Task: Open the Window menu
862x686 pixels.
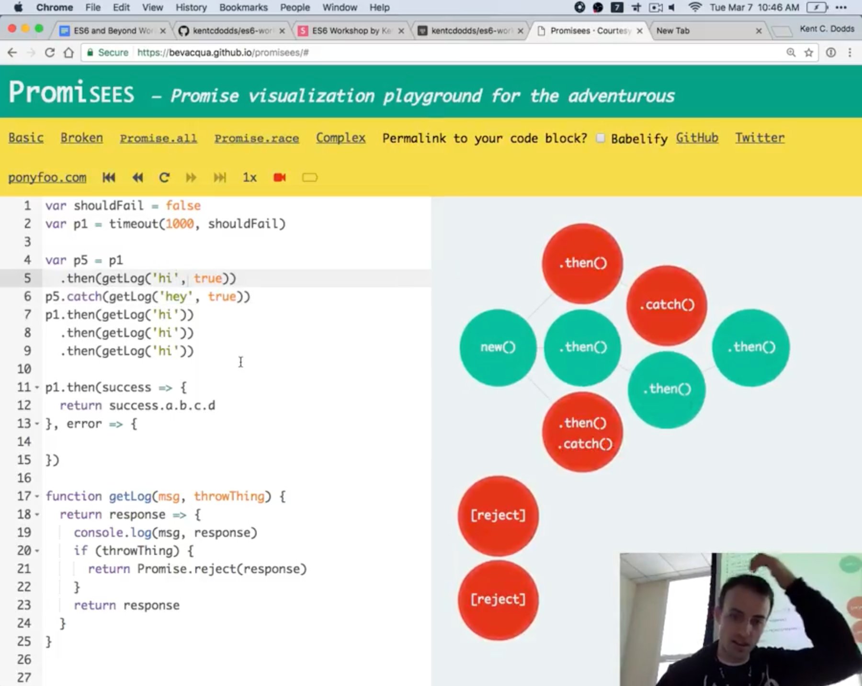Action: [340, 7]
